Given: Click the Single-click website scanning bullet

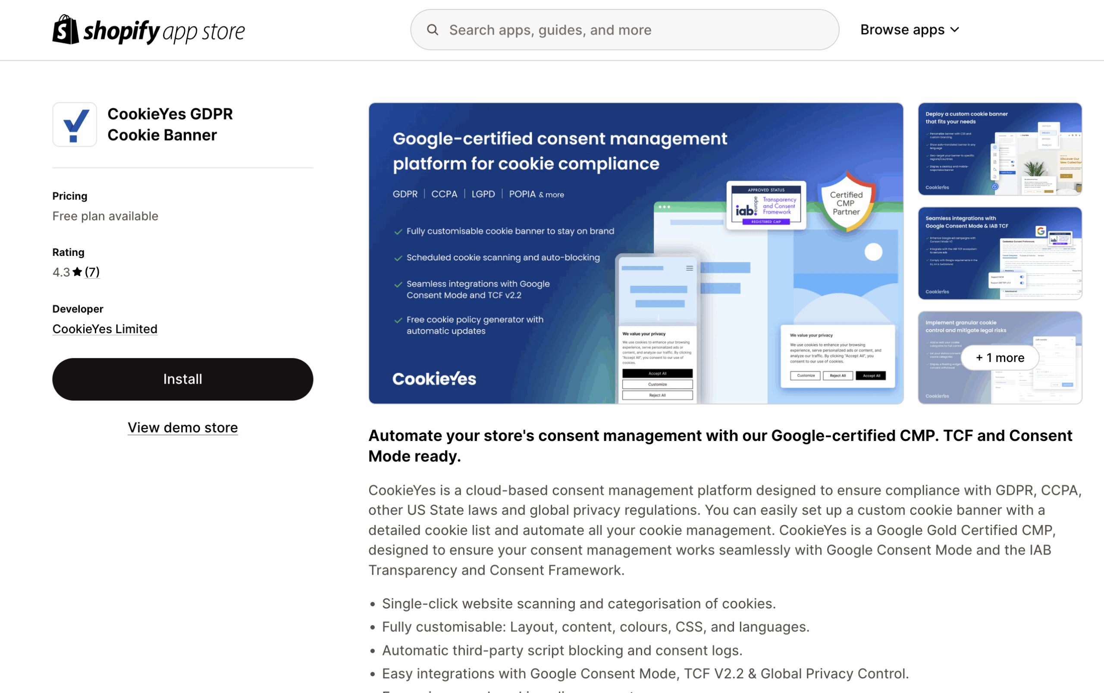Looking at the screenshot, I should (x=579, y=603).
